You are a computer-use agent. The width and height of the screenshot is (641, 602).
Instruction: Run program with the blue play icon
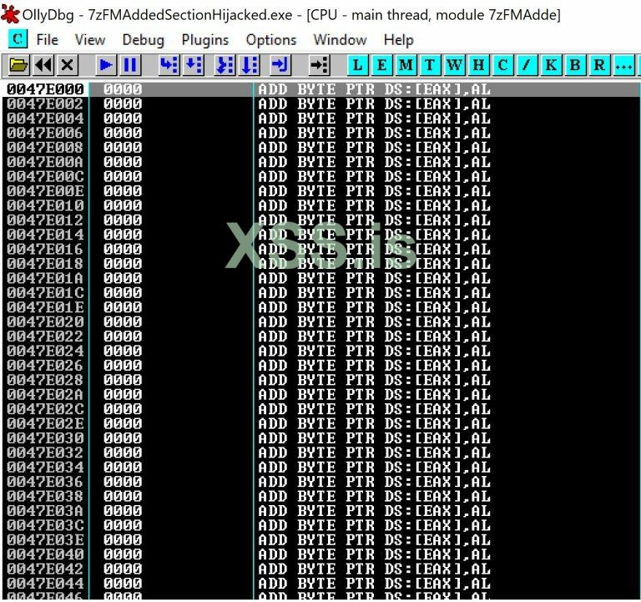pyautogui.click(x=106, y=65)
